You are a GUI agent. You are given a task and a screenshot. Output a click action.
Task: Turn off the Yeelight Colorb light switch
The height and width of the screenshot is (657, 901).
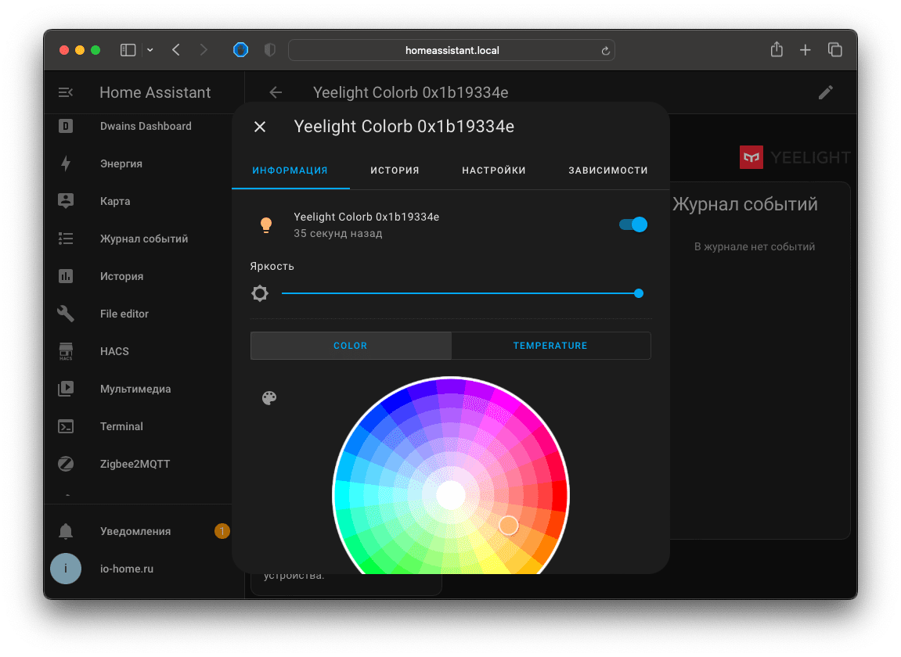click(633, 224)
